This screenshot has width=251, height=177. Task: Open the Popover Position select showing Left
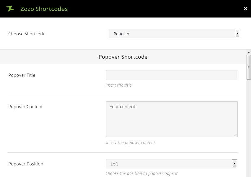tap(169, 164)
